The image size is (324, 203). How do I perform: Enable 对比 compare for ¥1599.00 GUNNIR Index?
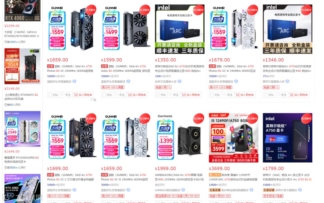104,95
